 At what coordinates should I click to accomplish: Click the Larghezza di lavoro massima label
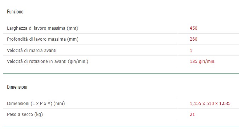pos(42,28)
